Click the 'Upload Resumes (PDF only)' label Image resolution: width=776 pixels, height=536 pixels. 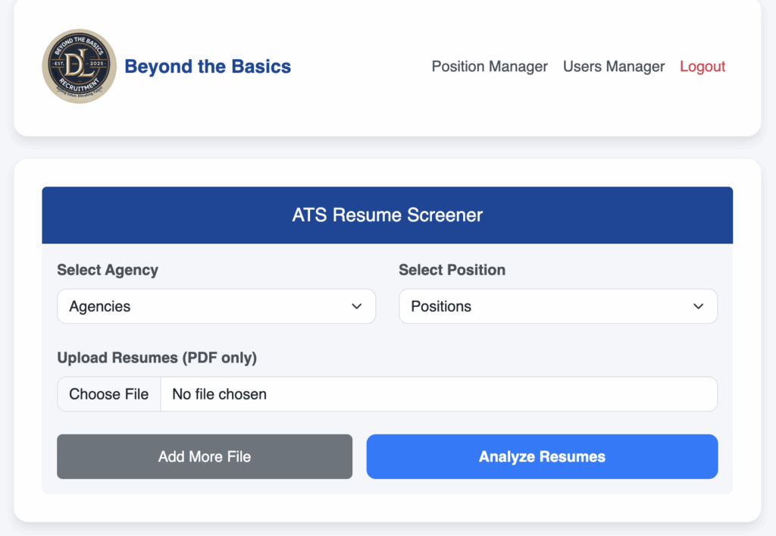click(157, 357)
